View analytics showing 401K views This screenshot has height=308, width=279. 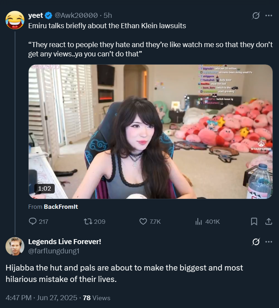point(207,221)
